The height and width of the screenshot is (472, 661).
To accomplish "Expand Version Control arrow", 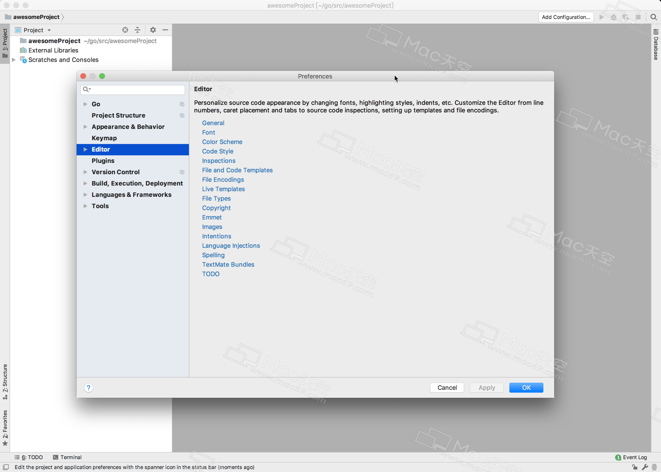I will pyautogui.click(x=85, y=172).
